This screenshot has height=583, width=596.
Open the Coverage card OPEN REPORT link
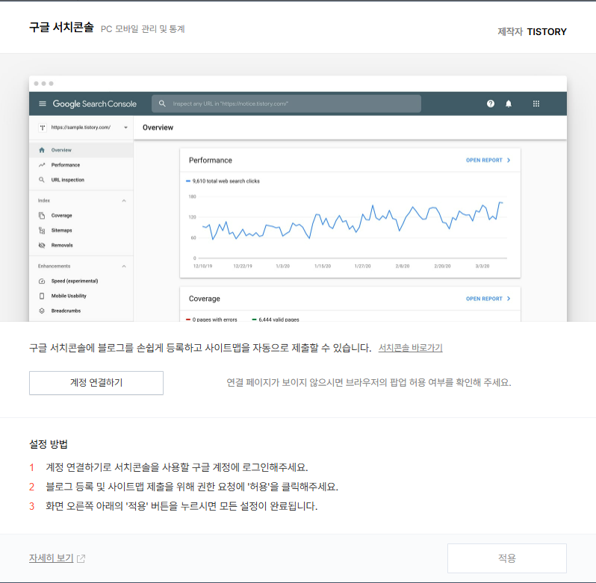click(488, 299)
